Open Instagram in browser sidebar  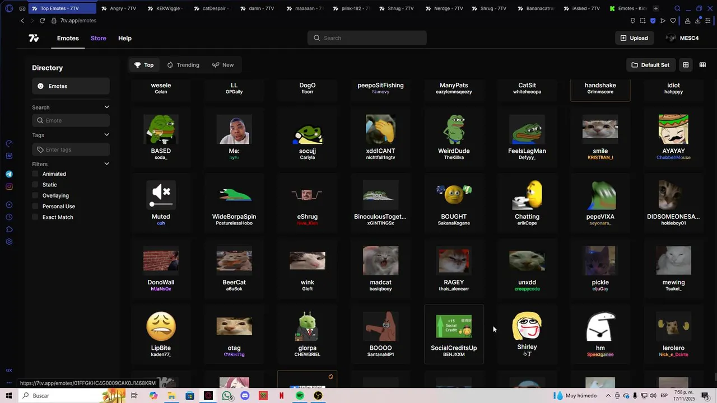coord(9,186)
